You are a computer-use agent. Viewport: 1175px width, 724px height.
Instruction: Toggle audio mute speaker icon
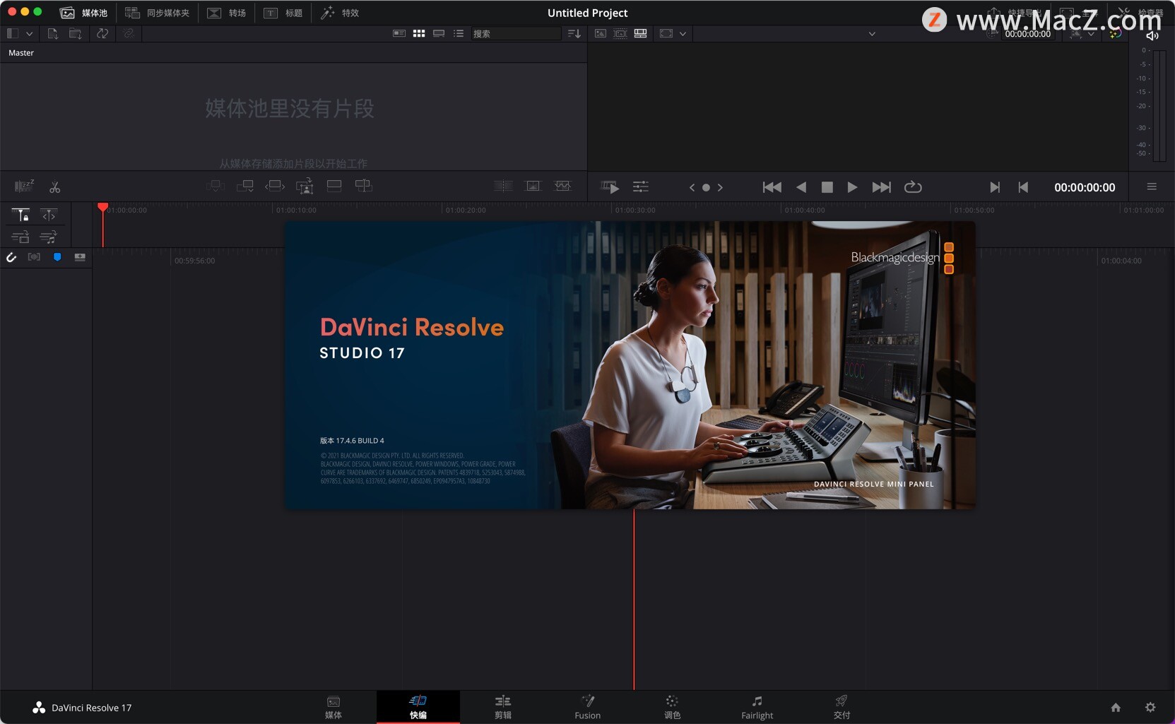pos(1152,35)
